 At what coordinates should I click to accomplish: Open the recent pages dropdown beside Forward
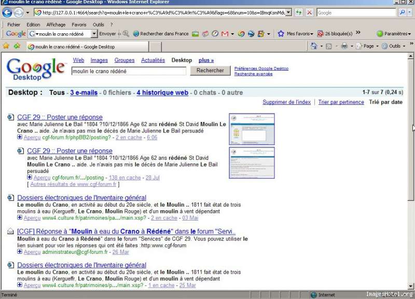point(27,12)
